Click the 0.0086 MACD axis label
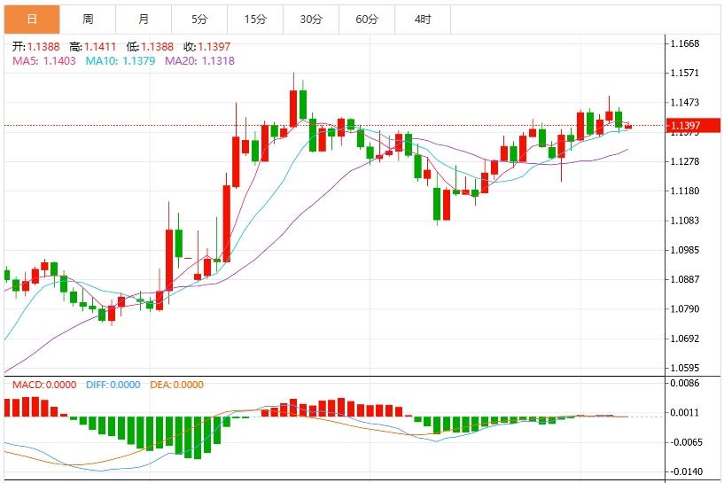Image resolution: width=724 pixels, height=483 pixels. click(x=689, y=384)
